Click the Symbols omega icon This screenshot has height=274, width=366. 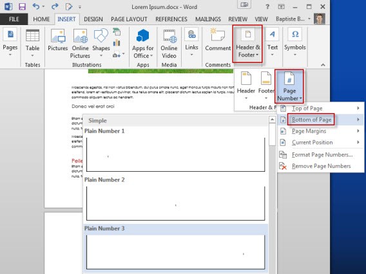pyautogui.click(x=295, y=34)
